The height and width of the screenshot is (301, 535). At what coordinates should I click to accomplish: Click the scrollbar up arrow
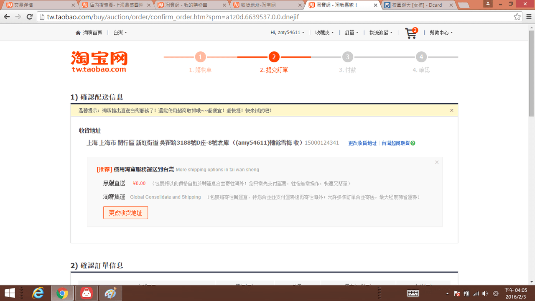(x=532, y=27)
